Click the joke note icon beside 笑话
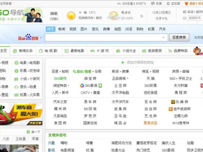This screenshot has height=152, width=203. click(184, 12)
